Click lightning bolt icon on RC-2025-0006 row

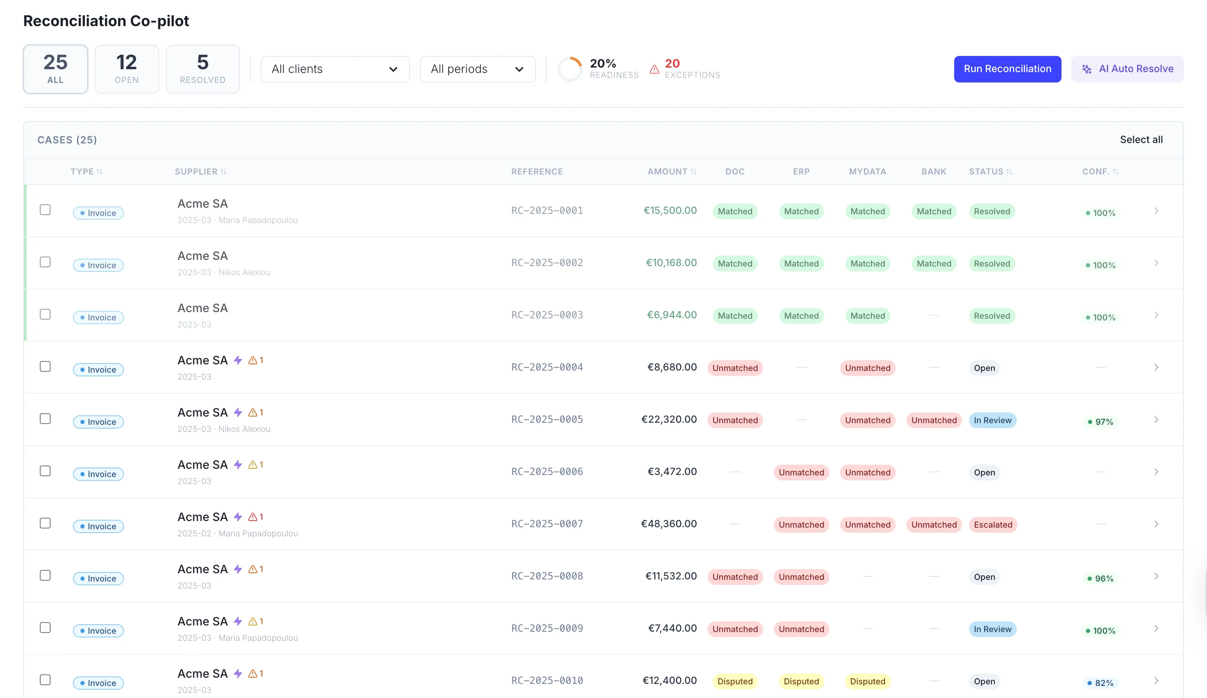238,465
